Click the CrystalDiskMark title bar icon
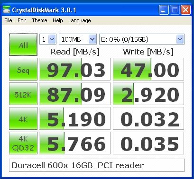 7,10
